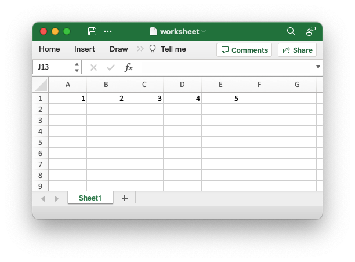Click the Save icon in title bar
The width and height of the screenshot is (355, 262).
pos(92,31)
